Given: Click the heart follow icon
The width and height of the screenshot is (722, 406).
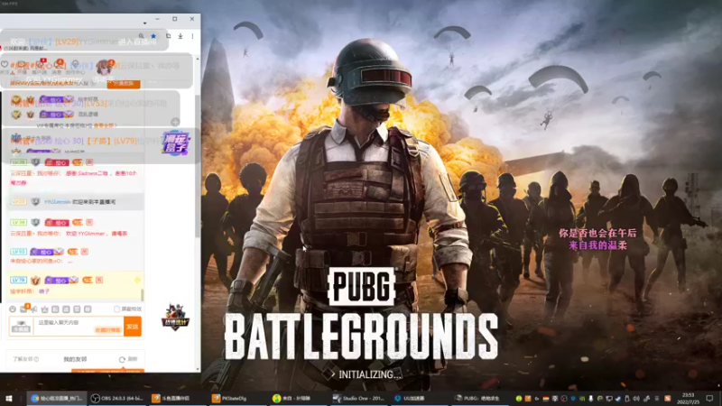Looking at the screenshot, I should tap(5, 64).
